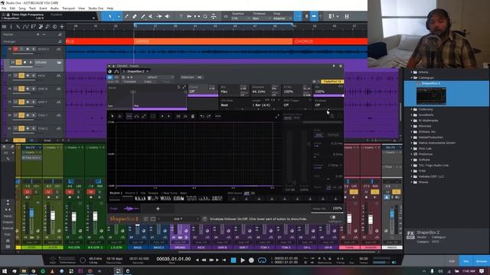Image resolution: width=490 pixels, height=275 pixels.
Task: Click the Compare button in plugin header
Action: 129,82
